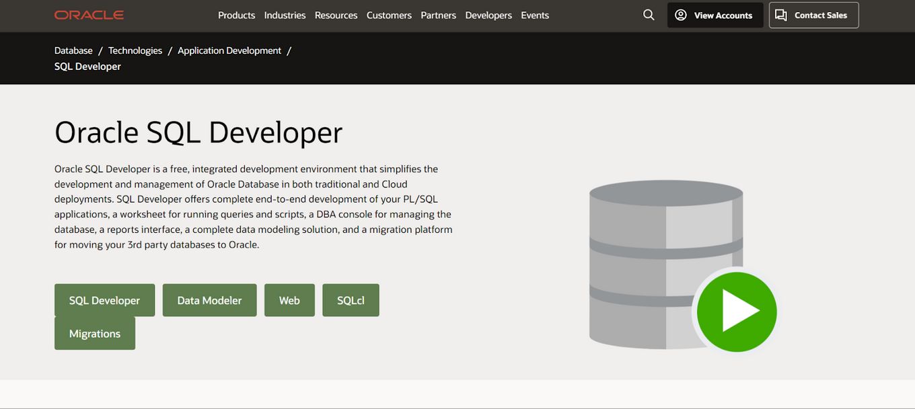The height and width of the screenshot is (409, 915).
Task: Play the SQL Developer overview video
Action: click(737, 311)
